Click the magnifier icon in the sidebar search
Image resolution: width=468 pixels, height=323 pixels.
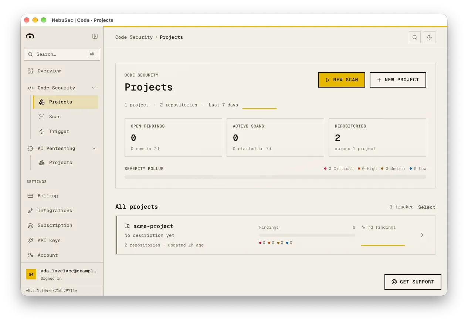pyautogui.click(x=30, y=54)
